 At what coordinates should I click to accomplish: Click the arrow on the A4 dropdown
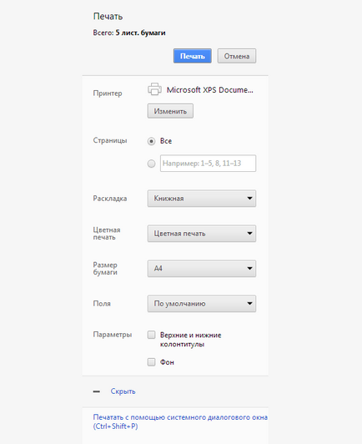point(249,269)
